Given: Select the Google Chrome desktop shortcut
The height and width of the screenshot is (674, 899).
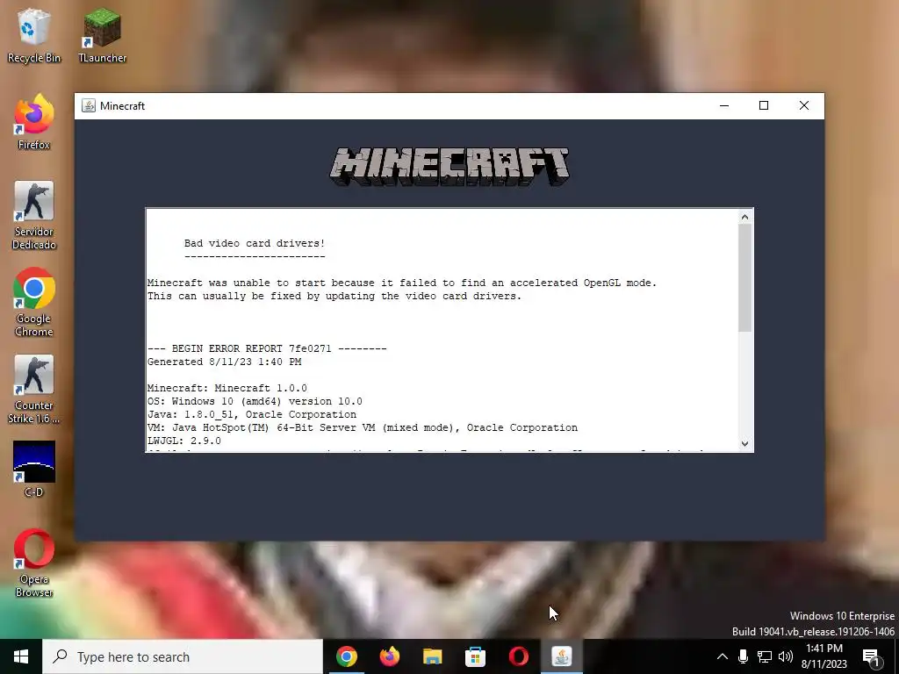Looking at the screenshot, I should point(34,303).
